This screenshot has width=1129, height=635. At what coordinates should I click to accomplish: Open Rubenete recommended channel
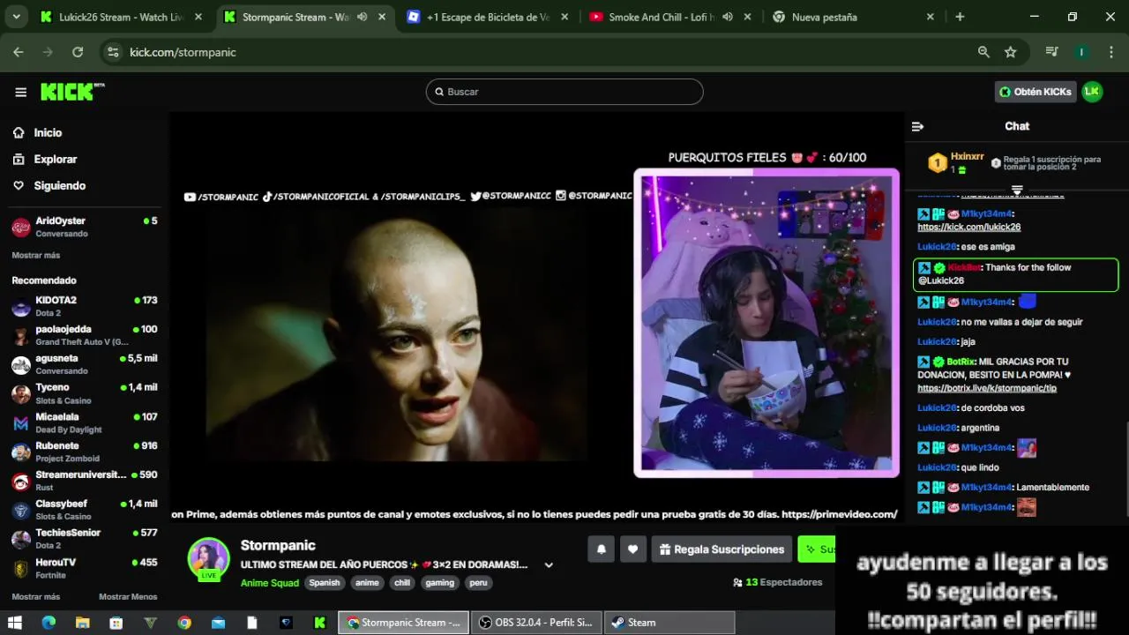pyautogui.click(x=85, y=452)
